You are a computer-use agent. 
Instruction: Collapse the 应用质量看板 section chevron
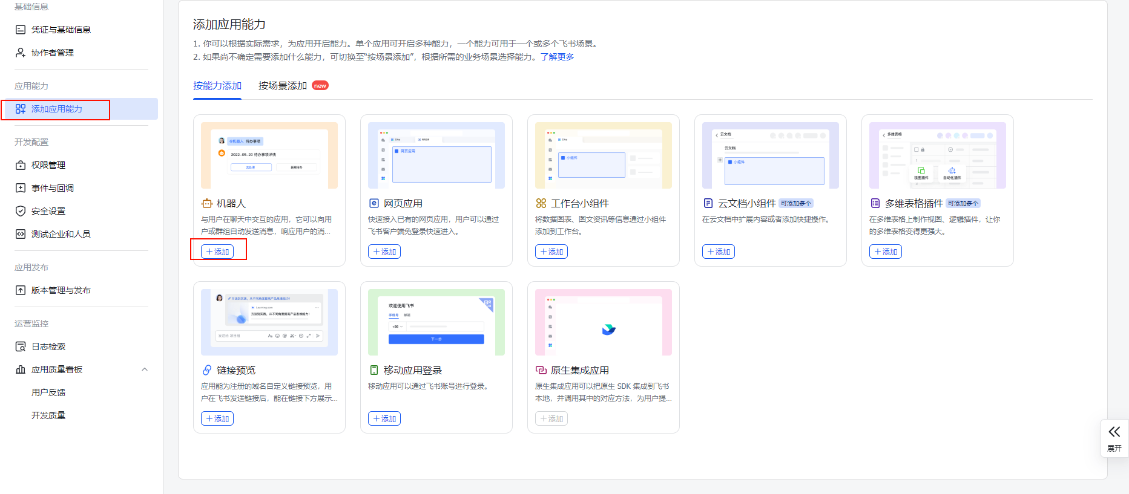(x=145, y=369)
